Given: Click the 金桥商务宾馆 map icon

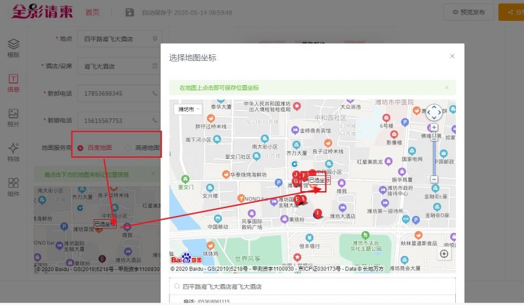Looking at the screenshot, I should click(295, 130).
